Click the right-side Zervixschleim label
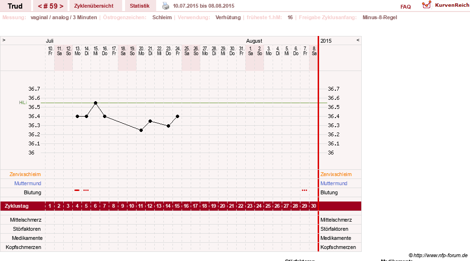470x261 pixels. click(x=336, y=174)
